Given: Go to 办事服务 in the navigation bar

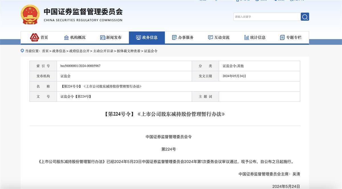Looking at the screenshot, I should click(x=186, y=38).
